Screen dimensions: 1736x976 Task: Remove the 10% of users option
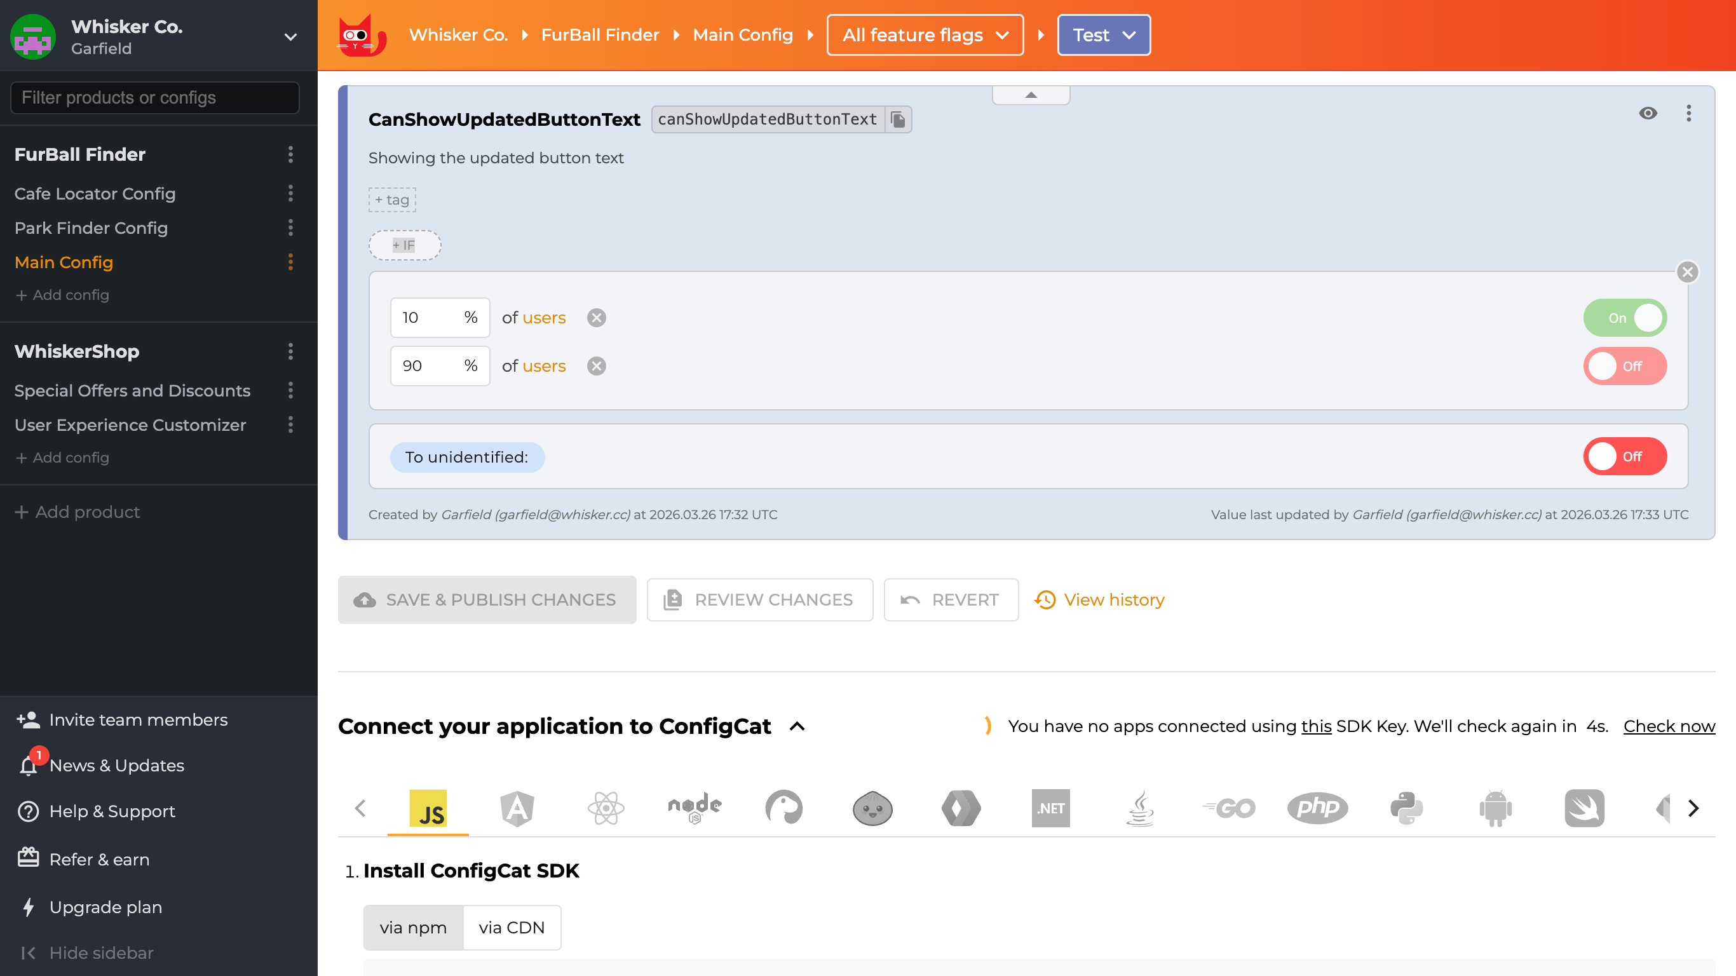pos(597,318)
